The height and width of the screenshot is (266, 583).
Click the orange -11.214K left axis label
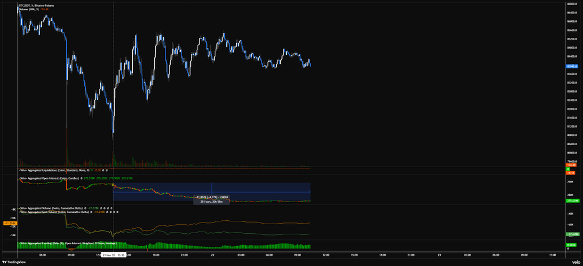(x=8, y=224)
